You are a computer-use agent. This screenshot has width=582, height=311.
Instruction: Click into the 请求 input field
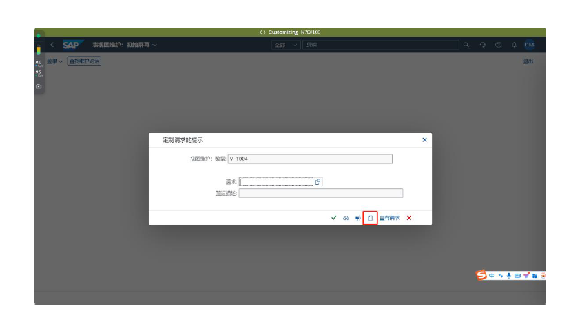click(276, 182)
